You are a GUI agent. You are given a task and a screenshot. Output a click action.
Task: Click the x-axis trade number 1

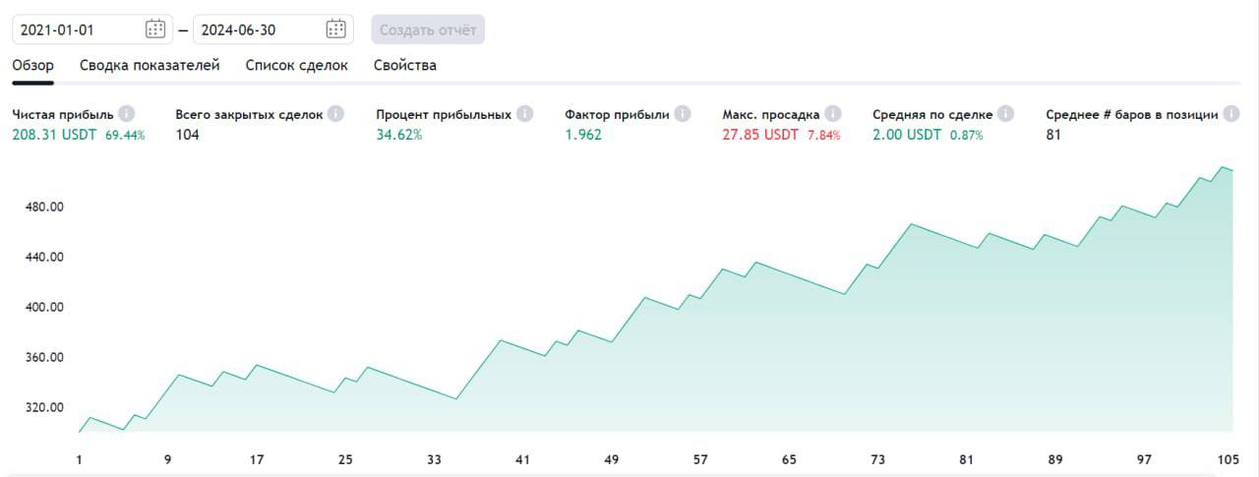tap(80, 459)
